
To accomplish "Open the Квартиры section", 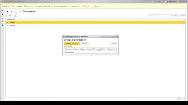I will coord(6,6).
